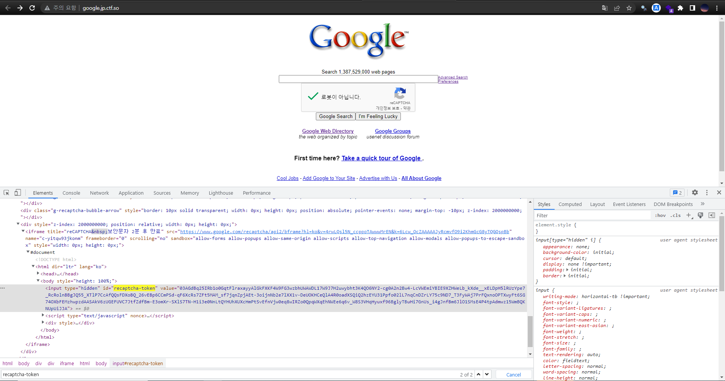The image size is (725, 381).
Task: Open the Application tab
Action: (131, 193)
